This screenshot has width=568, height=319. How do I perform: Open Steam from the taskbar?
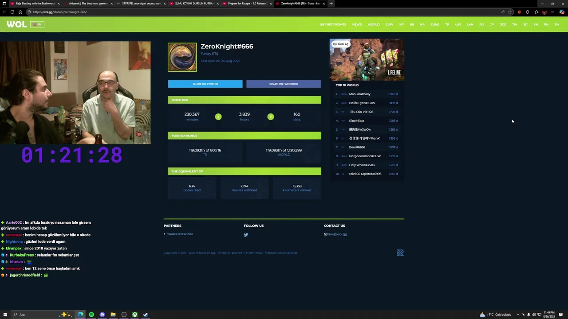(x=145, y=315)
